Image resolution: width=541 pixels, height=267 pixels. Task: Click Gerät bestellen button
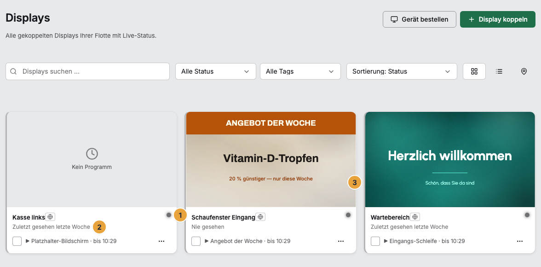click(419, 19)
